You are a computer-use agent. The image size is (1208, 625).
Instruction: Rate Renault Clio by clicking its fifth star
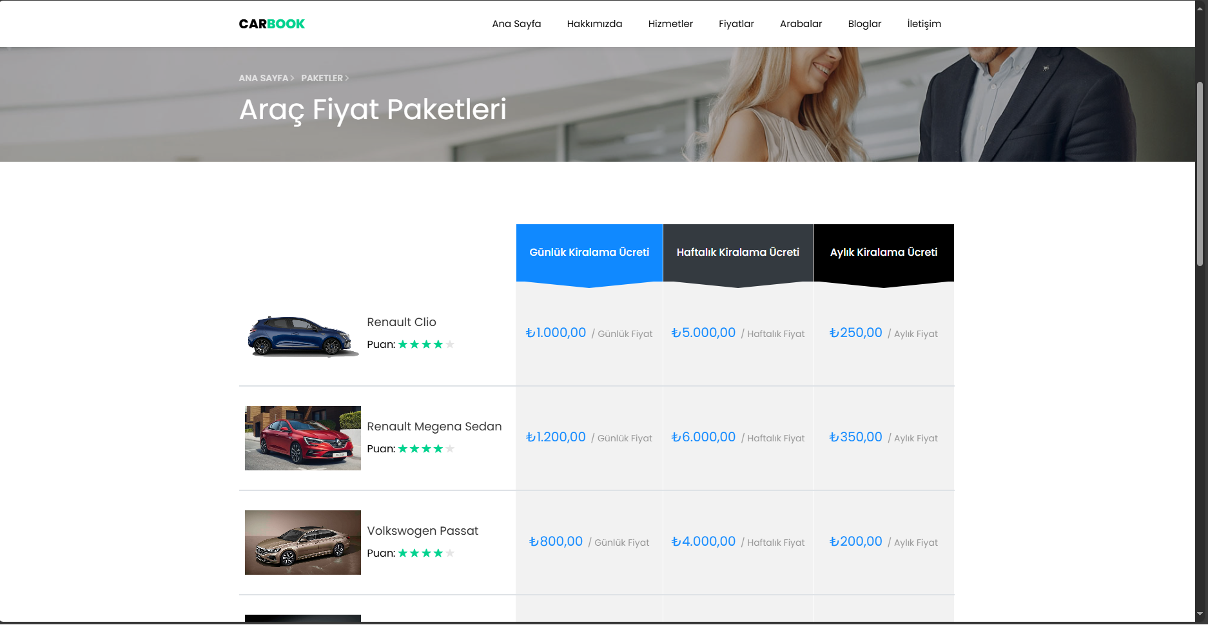[x=451, y=344]
